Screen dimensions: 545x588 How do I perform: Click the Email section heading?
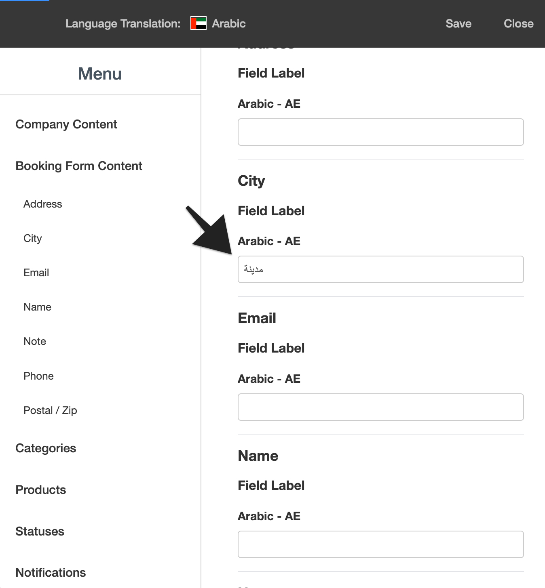click(257, 318)
